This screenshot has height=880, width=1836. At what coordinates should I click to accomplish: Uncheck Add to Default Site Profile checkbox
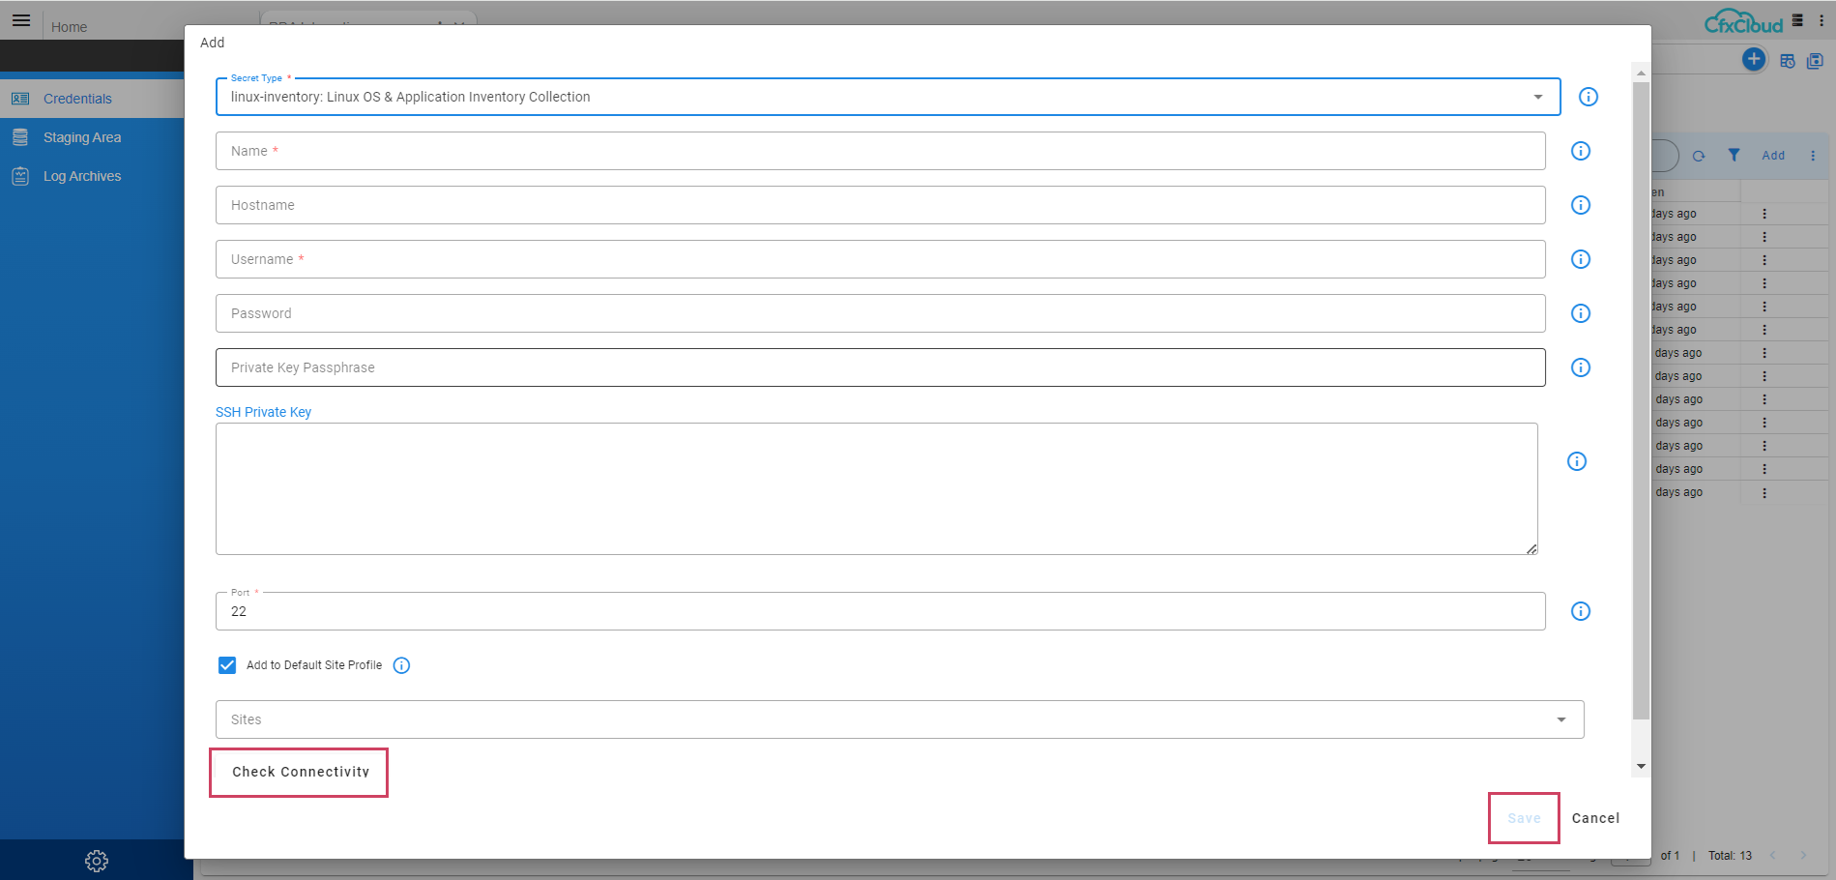pos(227,665)
